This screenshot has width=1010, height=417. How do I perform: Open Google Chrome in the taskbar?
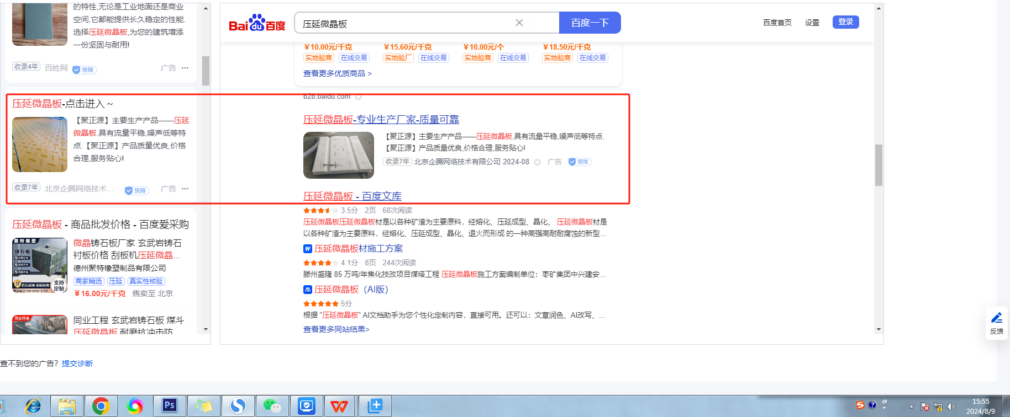[x=101, y=407]
